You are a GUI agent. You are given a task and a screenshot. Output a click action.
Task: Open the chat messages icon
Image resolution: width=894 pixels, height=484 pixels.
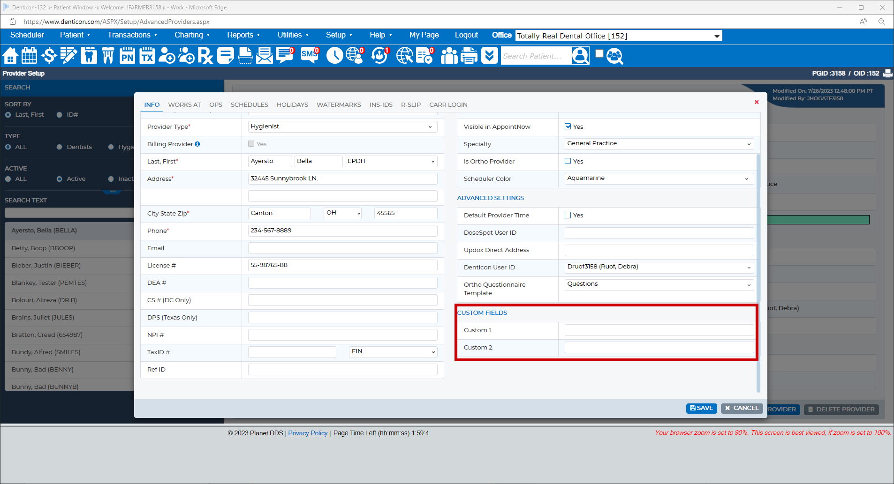click(x=285, y=56)
